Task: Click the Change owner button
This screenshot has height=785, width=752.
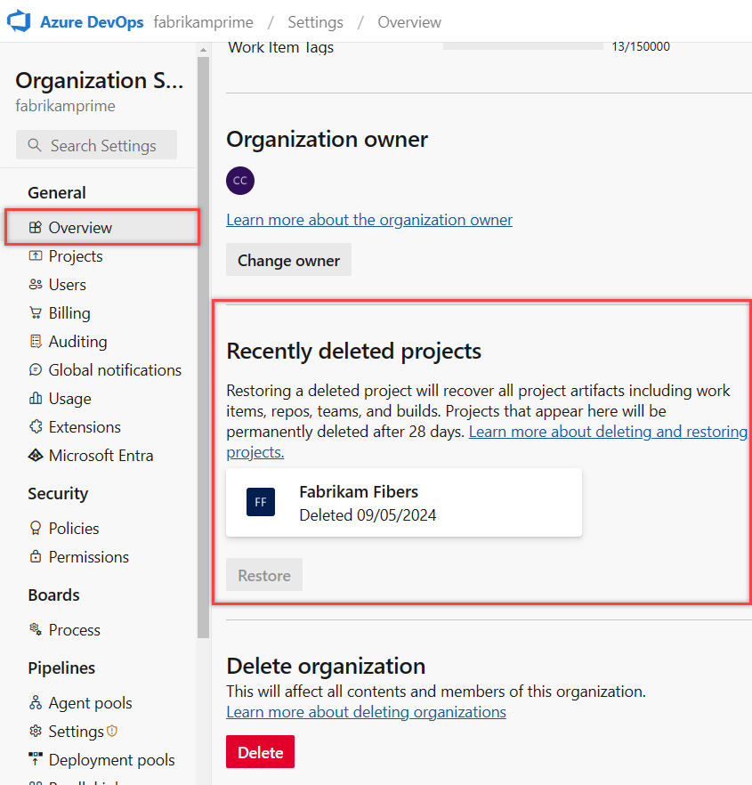Action: (288, 260)
